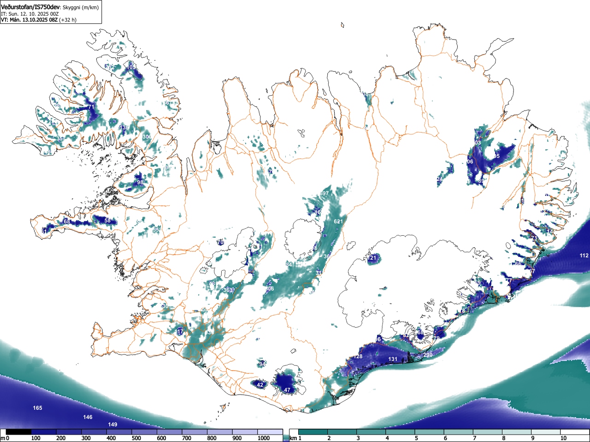Click the '5' km tick label on the legend
This screenshot has width=590, height=442.
pos(416,438)
